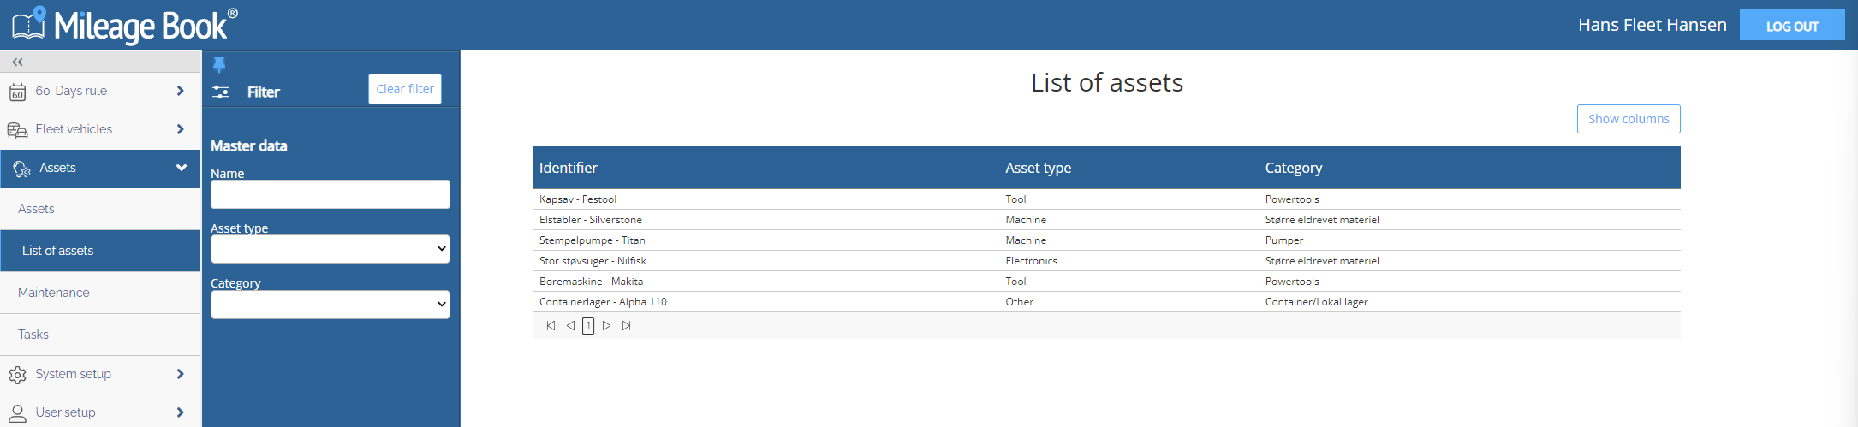Click the Mileage Book logo icon
The width and height of the screenshot is (1858, 427).
pos(29,23)
